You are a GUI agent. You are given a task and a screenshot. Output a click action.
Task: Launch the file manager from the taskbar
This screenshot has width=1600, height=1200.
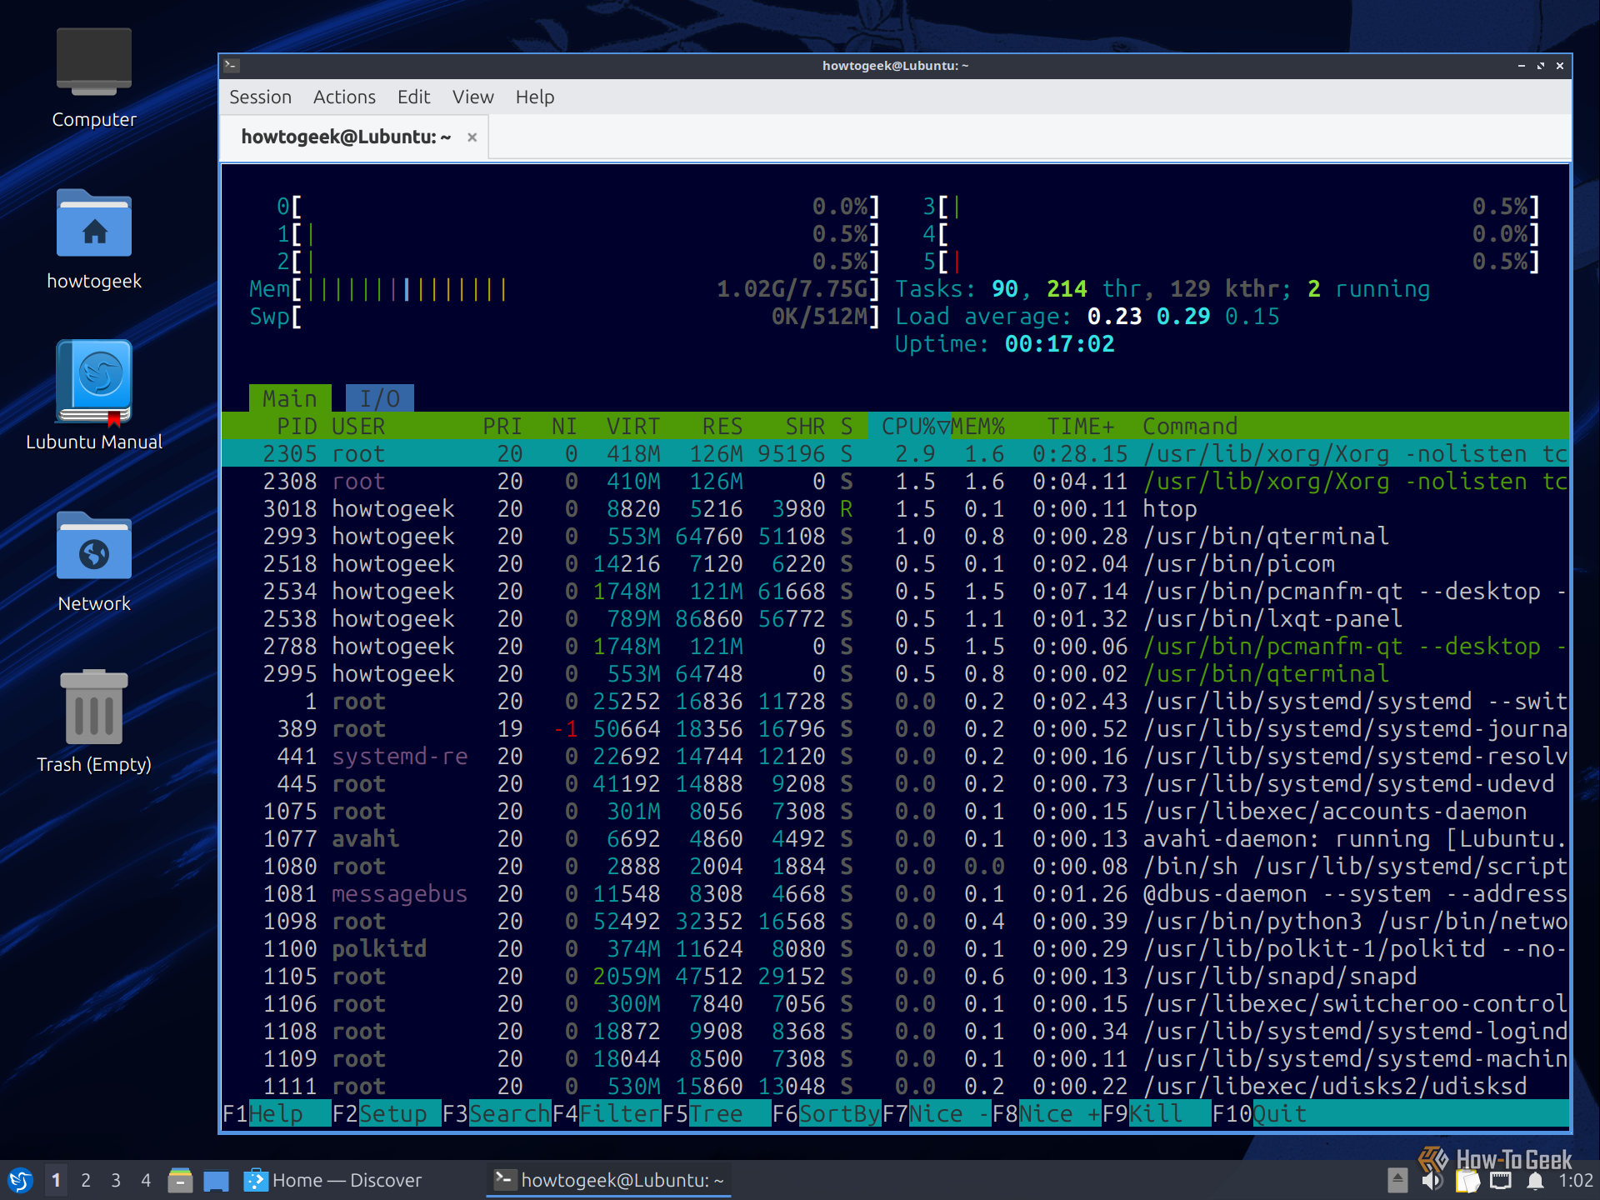pyautogui.click(x=180, y=1180)
